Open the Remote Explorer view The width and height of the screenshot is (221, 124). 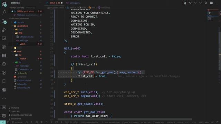pos(4,38)
